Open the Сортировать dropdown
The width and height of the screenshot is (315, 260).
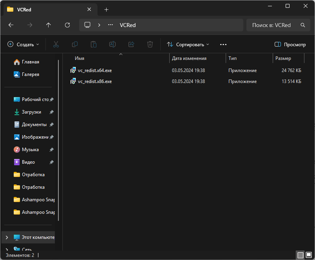188,45
